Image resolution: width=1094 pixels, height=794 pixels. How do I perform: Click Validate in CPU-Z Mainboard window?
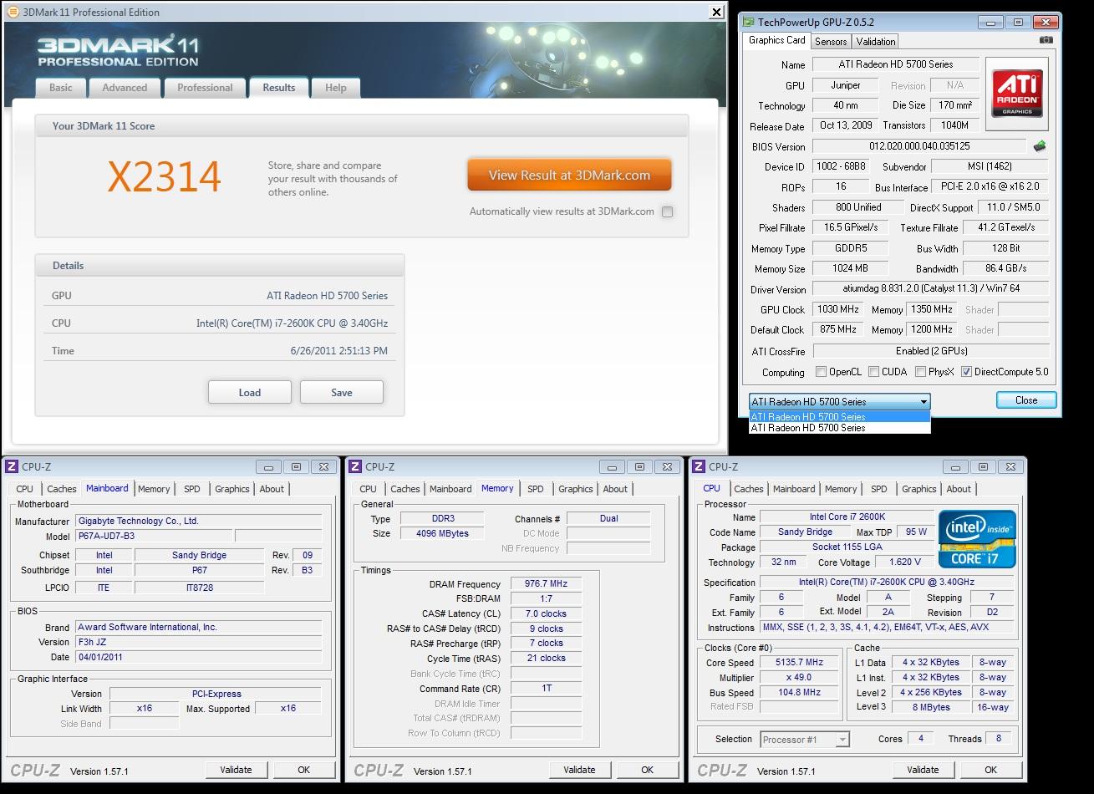pos(236,770)
